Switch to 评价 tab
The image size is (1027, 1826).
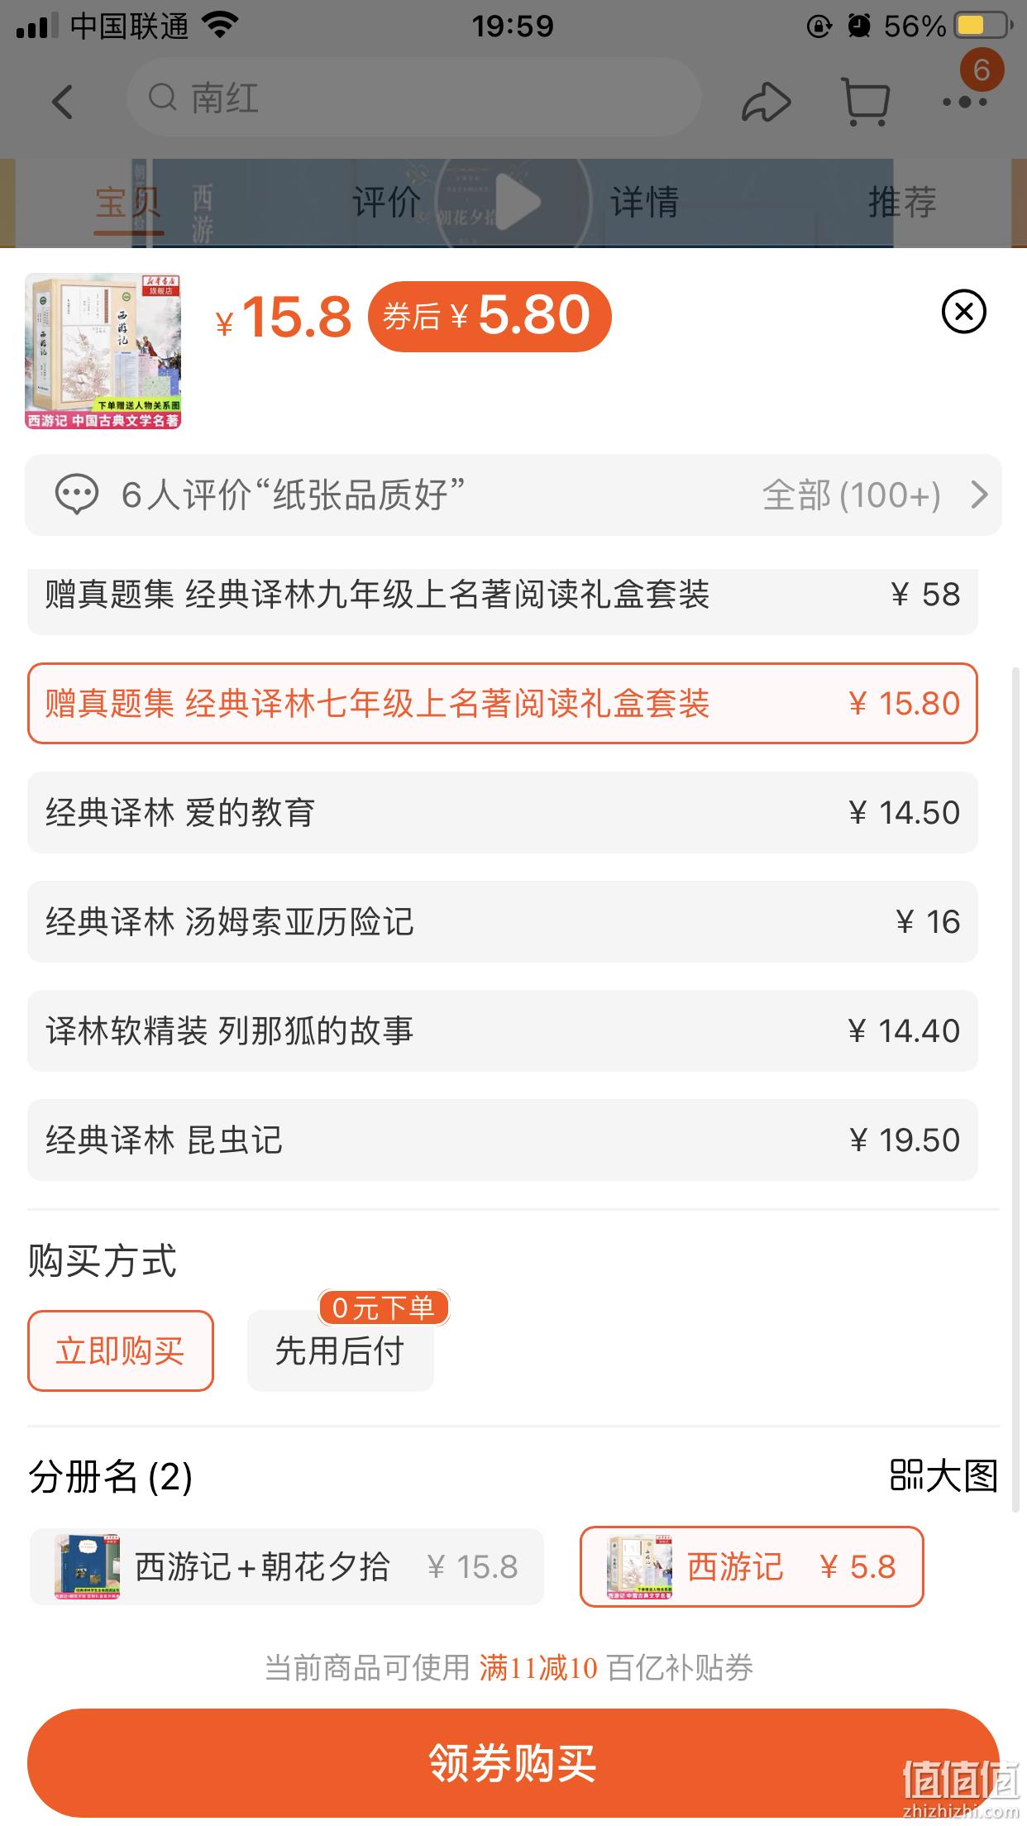point(386,202)
